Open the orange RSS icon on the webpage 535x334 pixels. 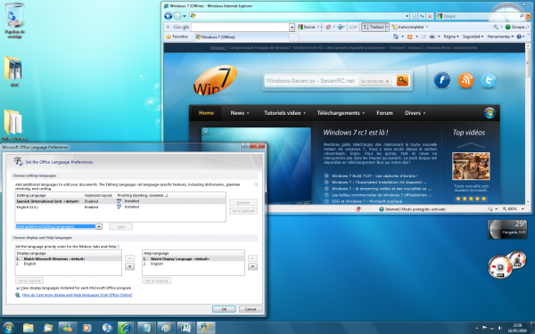[x=465, y=80]
